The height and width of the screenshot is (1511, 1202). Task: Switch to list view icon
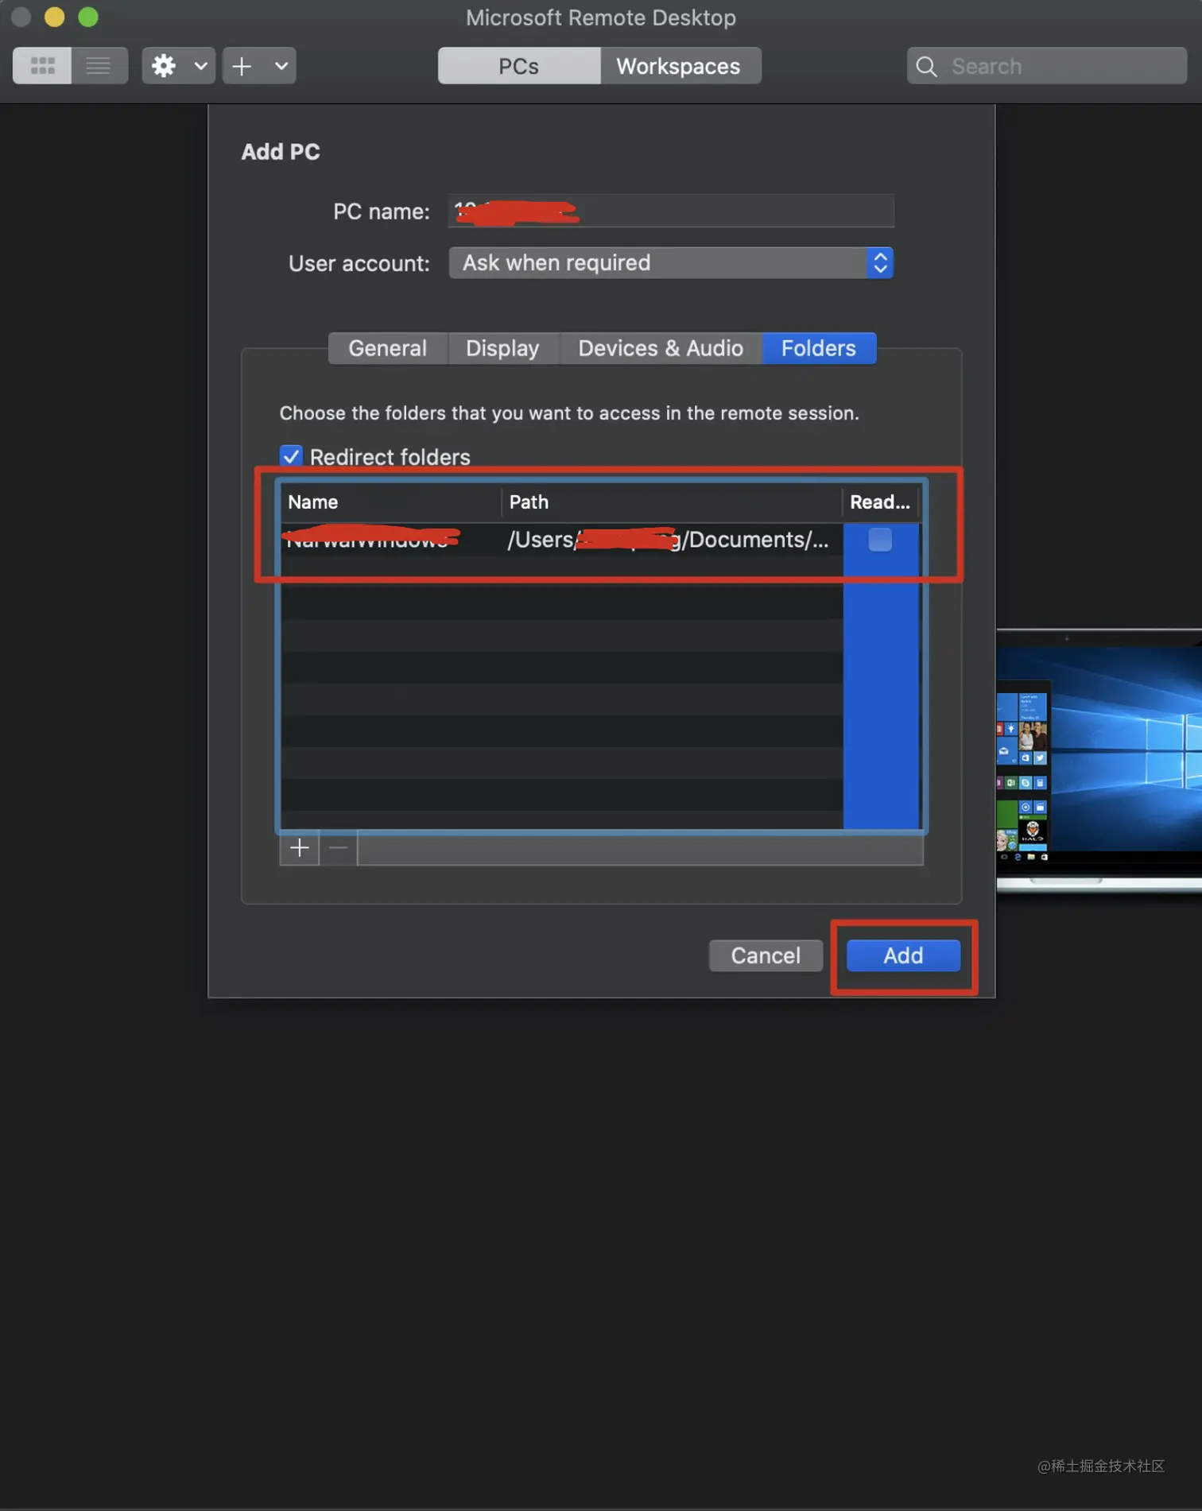coord(99,65)
